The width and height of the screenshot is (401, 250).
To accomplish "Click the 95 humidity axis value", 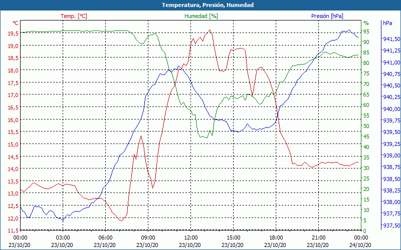I will (x=366, y=31).
